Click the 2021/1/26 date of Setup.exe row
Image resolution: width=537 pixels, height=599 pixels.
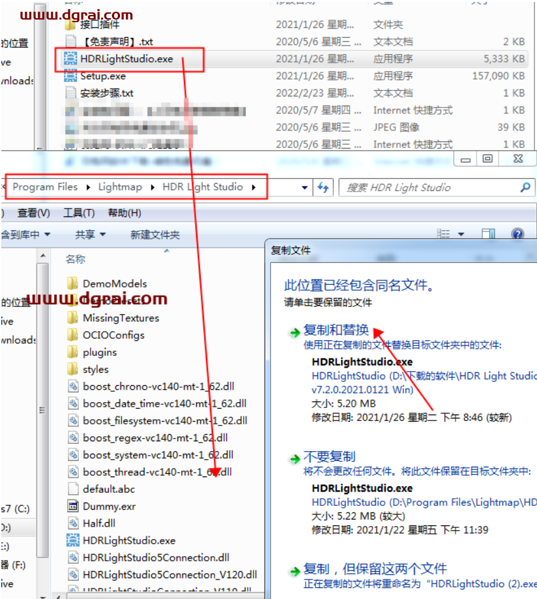pyautogui.click(x=315, y=76)
